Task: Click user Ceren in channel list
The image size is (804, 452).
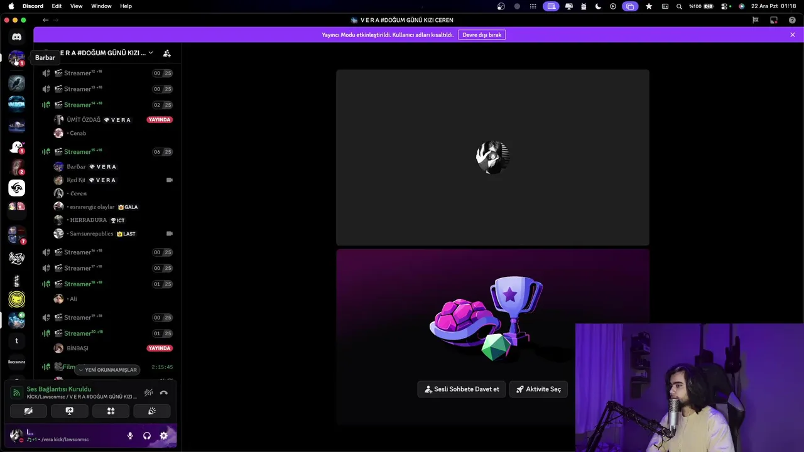Action: pyautogui.click(x=113, y=193)
